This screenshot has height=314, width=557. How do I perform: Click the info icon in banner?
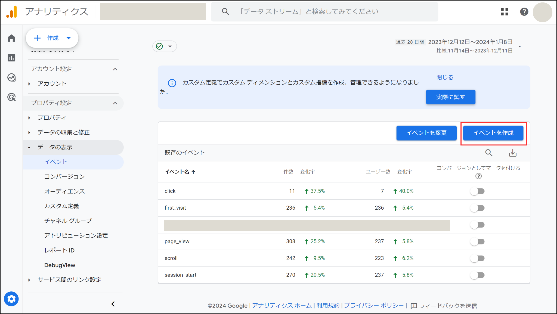[172, 83]
